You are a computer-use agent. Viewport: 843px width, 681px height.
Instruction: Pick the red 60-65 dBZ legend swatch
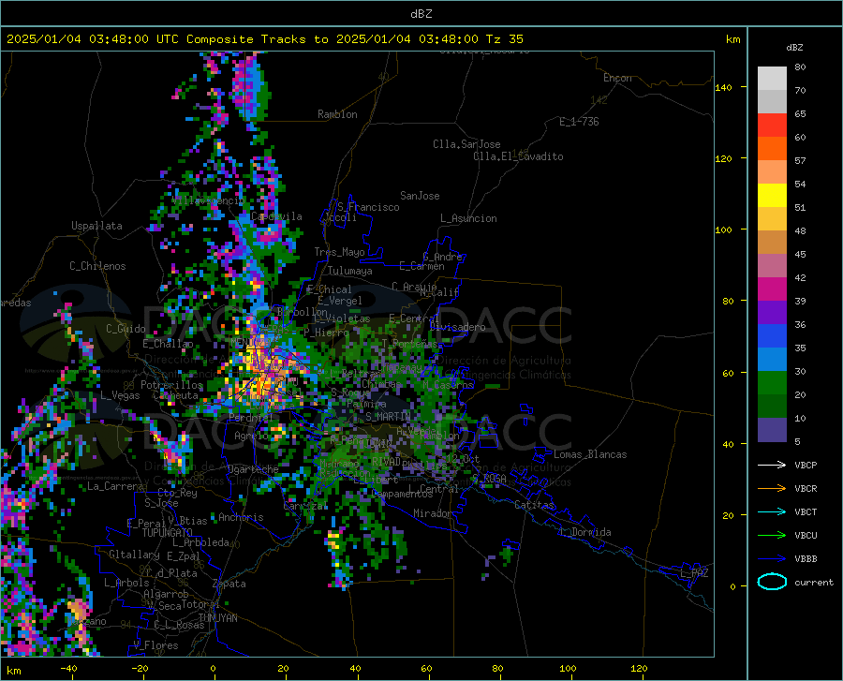[772, 125]
